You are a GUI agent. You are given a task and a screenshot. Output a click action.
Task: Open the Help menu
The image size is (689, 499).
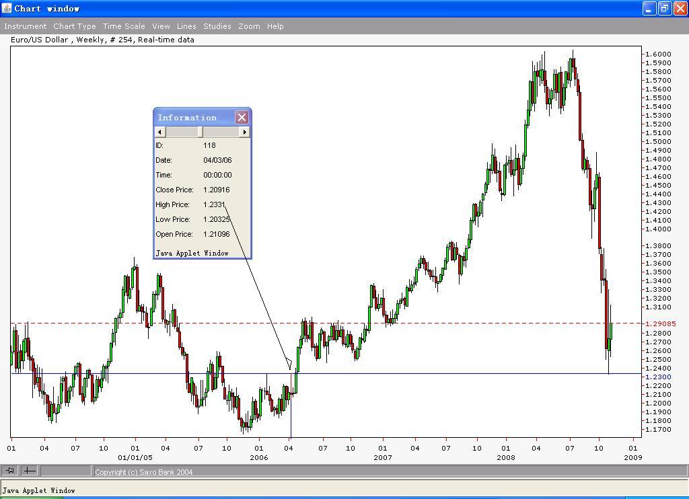(275, 26)
